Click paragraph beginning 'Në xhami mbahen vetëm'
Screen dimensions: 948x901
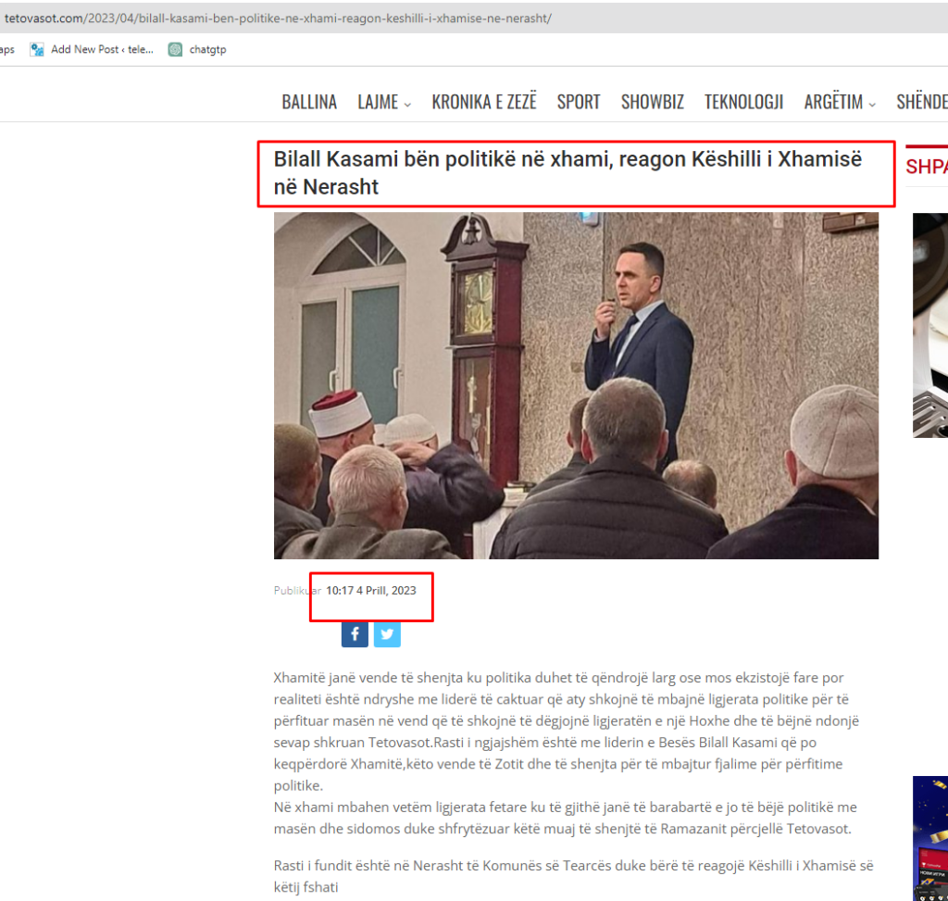point(566,818)
